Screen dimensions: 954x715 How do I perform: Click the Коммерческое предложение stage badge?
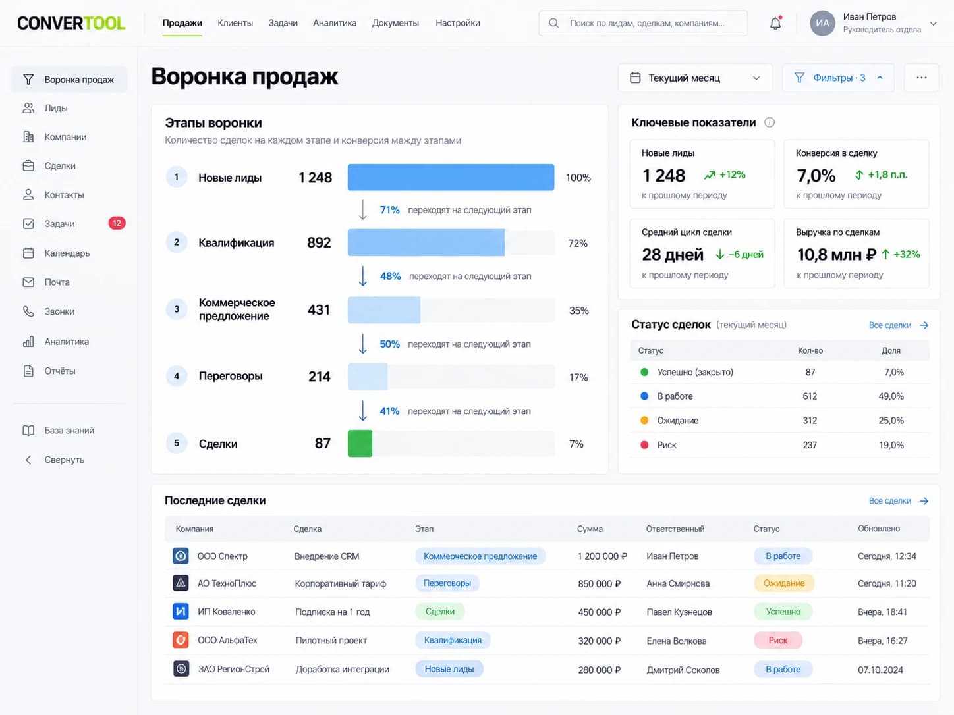coord(480,556)
